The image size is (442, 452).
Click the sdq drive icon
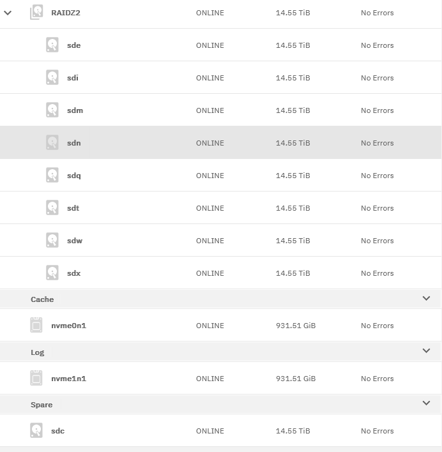tap(52, 175)
